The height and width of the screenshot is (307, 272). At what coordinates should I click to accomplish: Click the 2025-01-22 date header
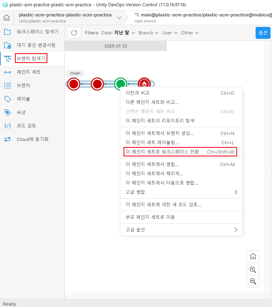coord(115,46)
